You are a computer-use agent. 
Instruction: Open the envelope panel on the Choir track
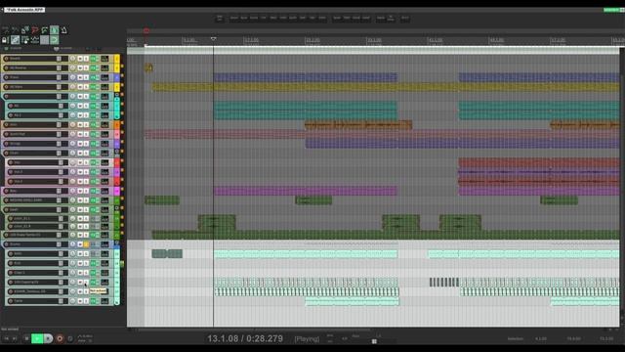click(x=104, y=154)
